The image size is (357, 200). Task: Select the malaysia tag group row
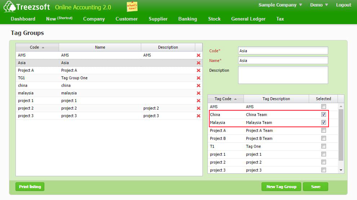(x=109, y=93)
